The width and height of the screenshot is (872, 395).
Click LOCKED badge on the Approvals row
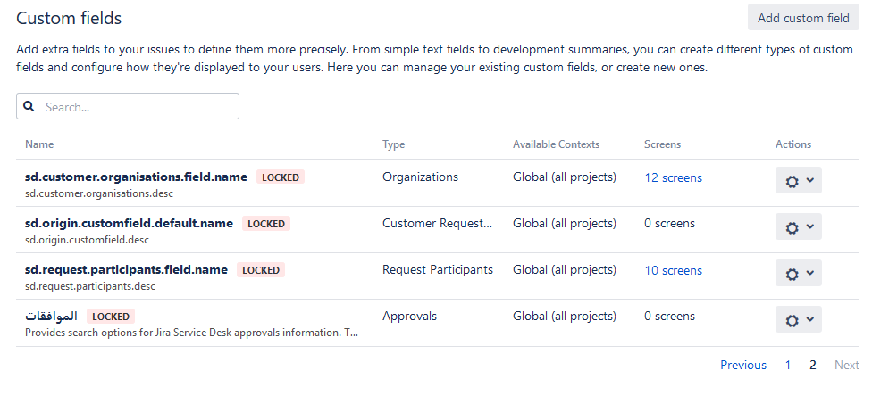(x=111, y=317)
